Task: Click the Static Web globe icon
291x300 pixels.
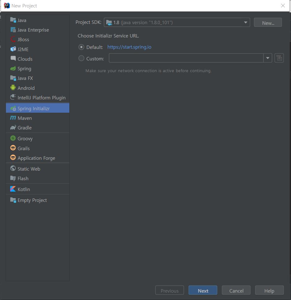Action: pyautogui.click(x=13, y=168)
